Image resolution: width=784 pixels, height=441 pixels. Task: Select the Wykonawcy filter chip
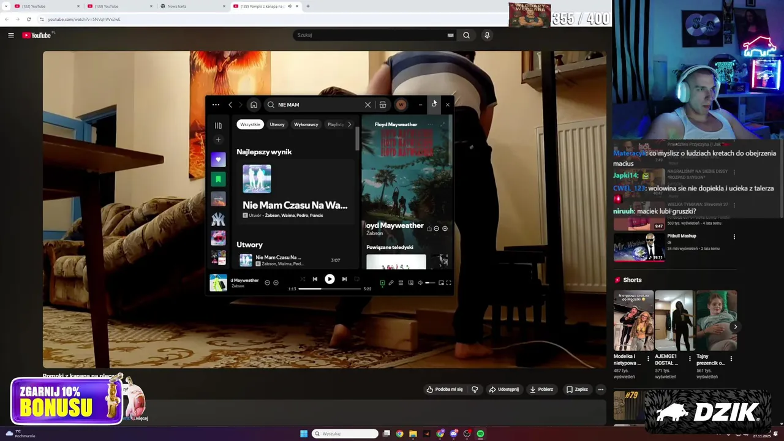[x=306, y=124]
